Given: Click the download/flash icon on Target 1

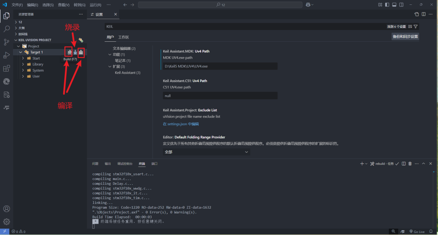Looking at the screenshot, I should (x=75, y=52).
